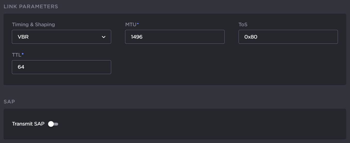
Task: Click the TTL field label
Action: [16, 55]
